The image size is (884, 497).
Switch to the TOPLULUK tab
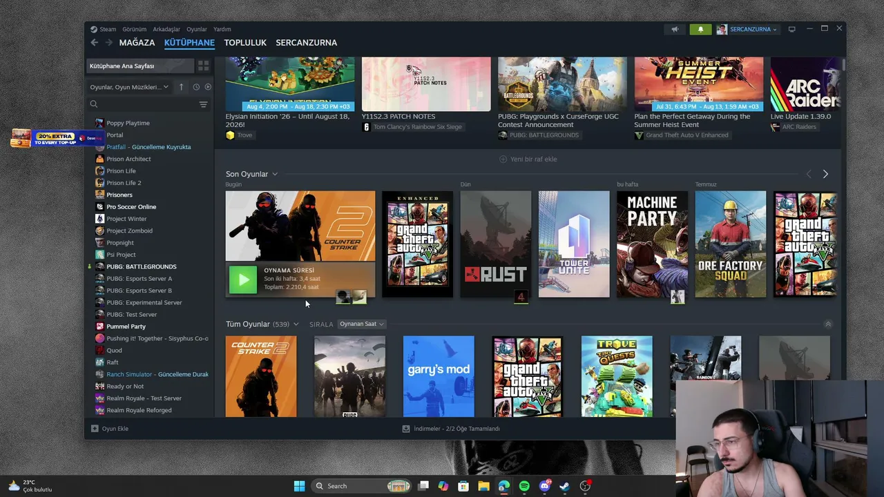pos(245,43)
